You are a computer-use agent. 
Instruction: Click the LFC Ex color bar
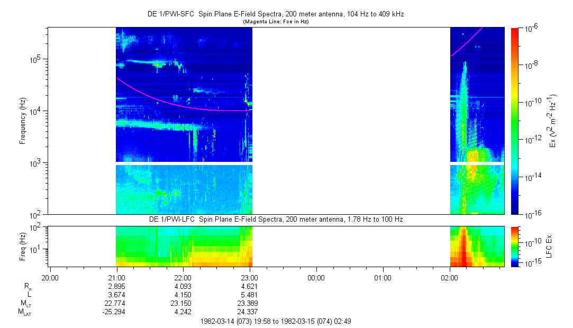pyautogui.click(x=515, y=247)
